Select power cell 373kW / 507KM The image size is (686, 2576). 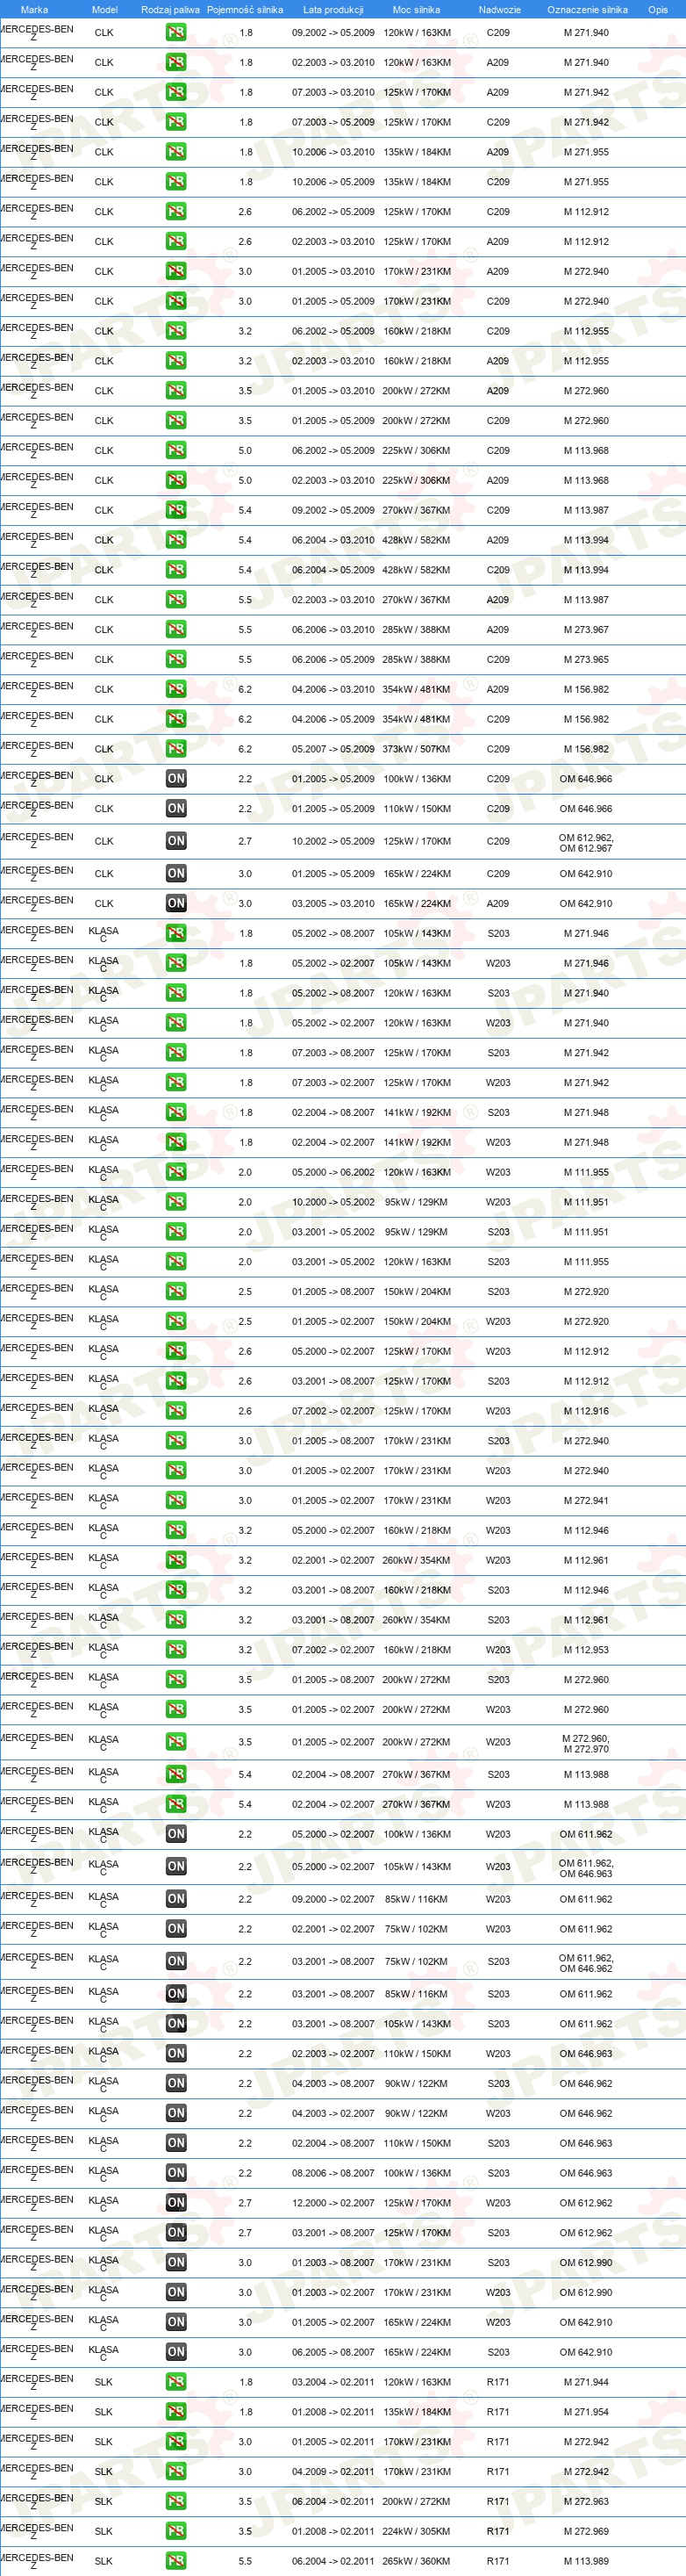pos(417,749)
